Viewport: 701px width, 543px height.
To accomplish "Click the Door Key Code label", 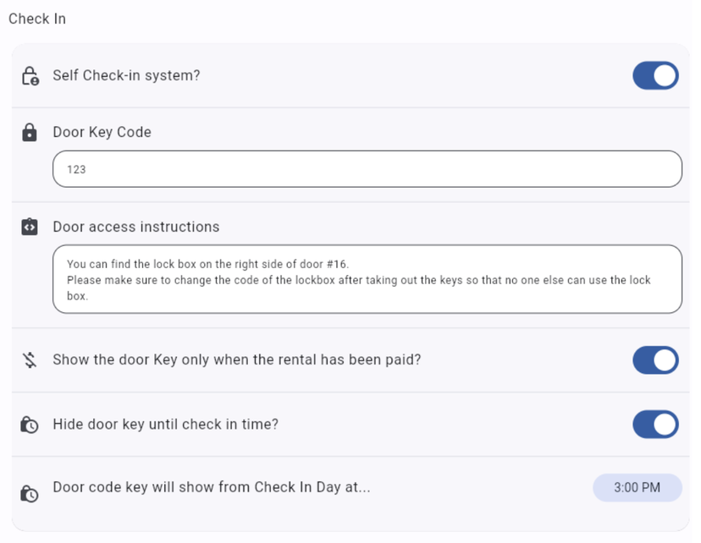I will click(102, 132).
